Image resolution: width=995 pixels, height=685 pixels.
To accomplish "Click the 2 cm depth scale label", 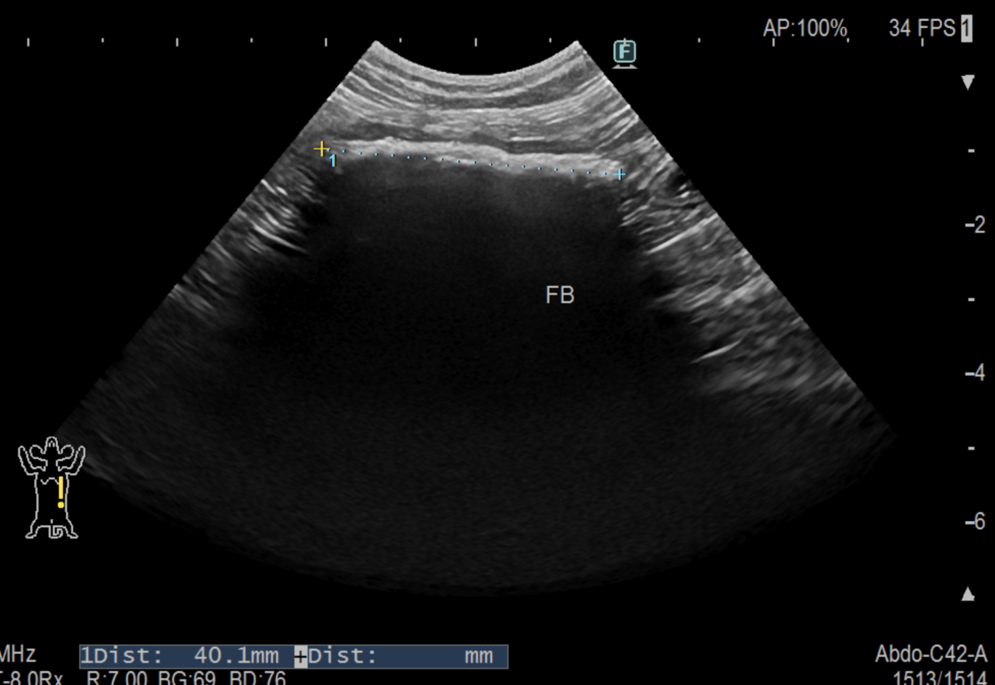I will click(x=973, y=225).
